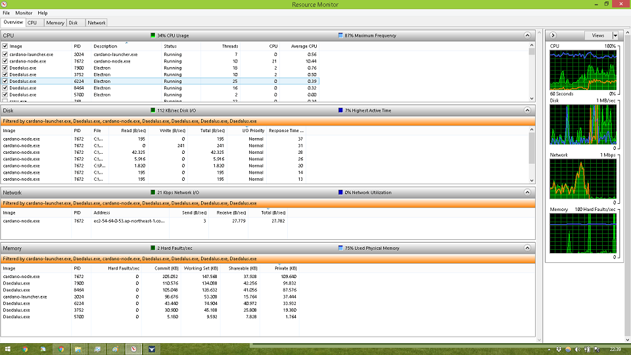Switch to the Memory tab
631x355 pixels.
(x=55, y=23)
